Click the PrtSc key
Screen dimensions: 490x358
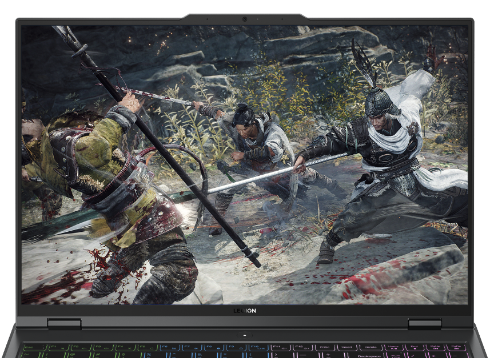pyautogui.click(x=325, y=347)
